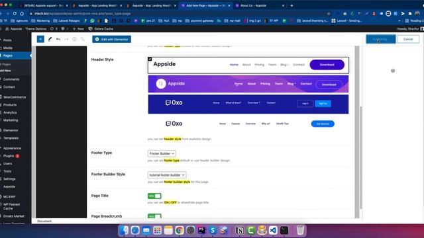This screenshot has height=238, width=424.
Task: Open Chrome from the Dock
Action: point(180,231)
